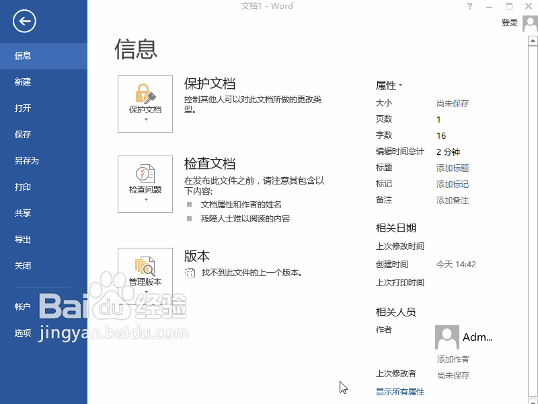Click 保存 in the sidebar
The height and width of the screenshot is (404, 538).
(x=44, y=134)
